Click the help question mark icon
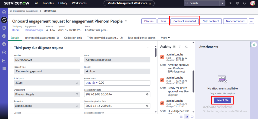The image size is (258, 119). point(237,3)
